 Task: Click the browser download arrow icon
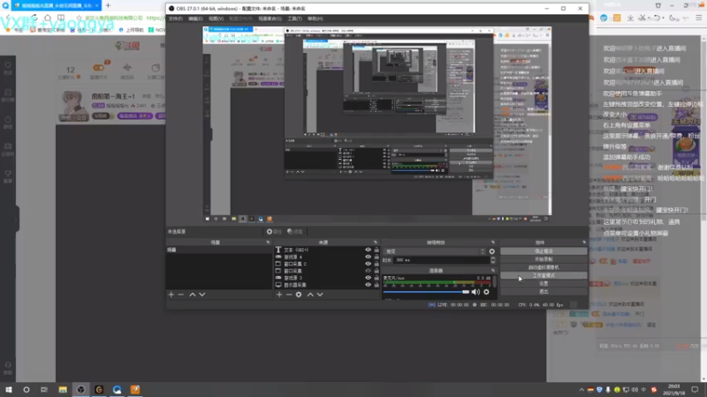pyautogui.click(x=630, y=18)
